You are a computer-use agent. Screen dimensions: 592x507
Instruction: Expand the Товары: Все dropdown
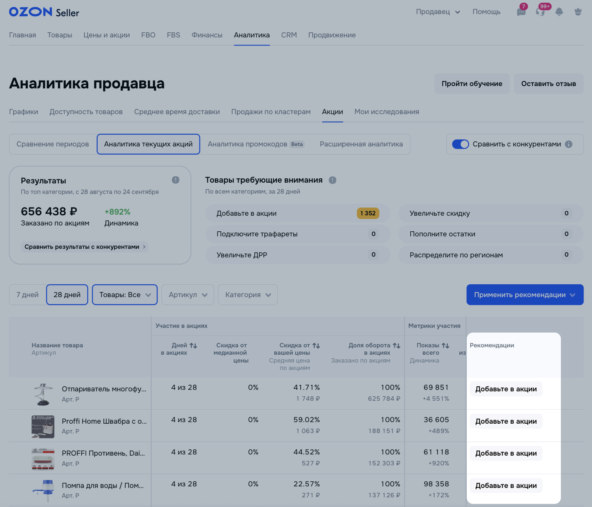[x=125, y=295]
